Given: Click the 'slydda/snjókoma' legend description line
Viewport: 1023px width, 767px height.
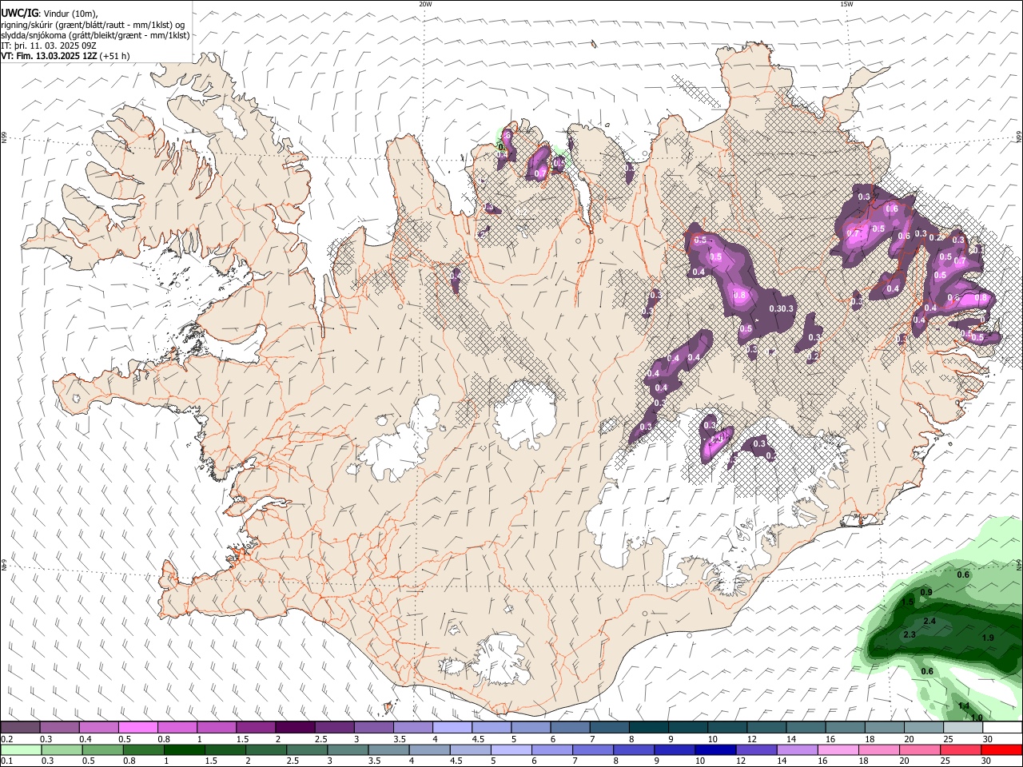Looking at the screenshot, I should (x=95, y=35).
